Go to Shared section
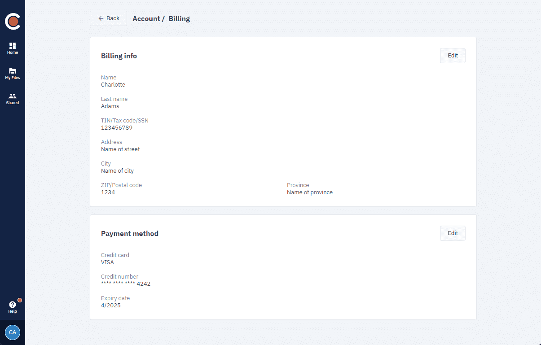Image resolution: width=541 pixels, height=345 pixels. (x=13, y=99)
